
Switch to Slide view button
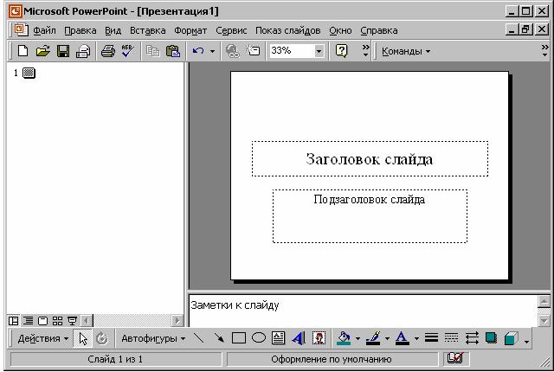tap(42, 320)
